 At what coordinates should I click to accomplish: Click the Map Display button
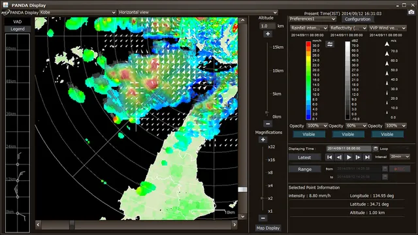pos(268,228)
